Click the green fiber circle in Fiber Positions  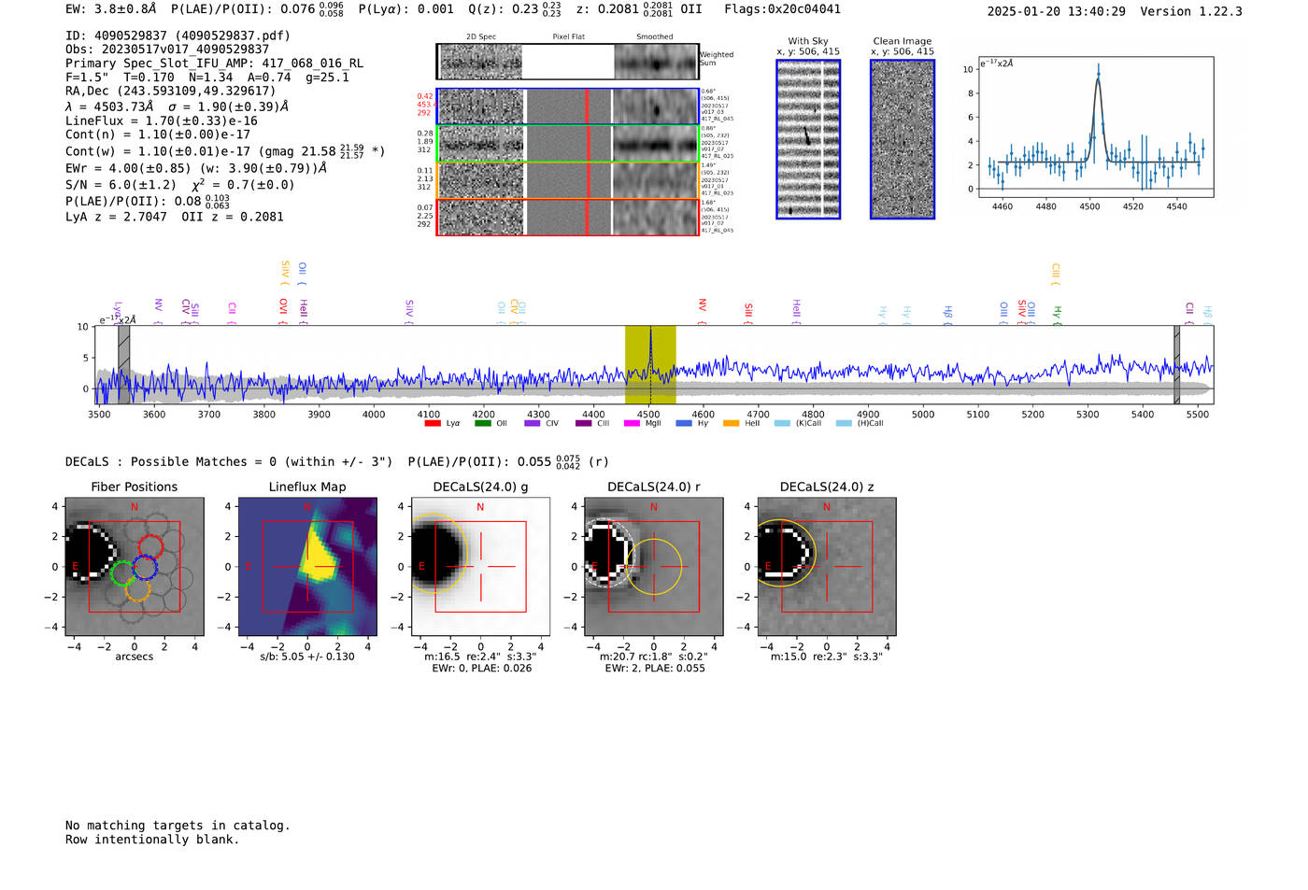pyautogui.click(x=122, y=573)
